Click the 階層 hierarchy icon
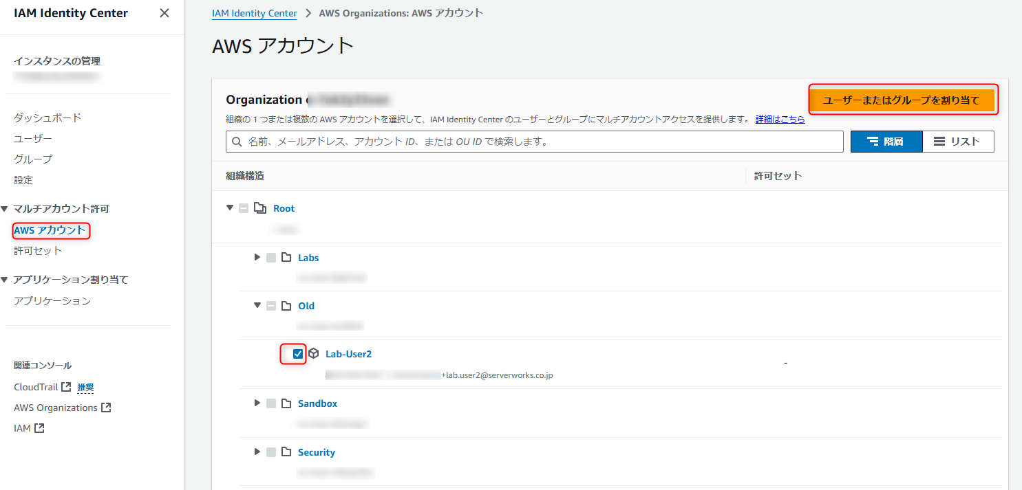The height and width of the screenshot is (490, 1022). [873, 142]
